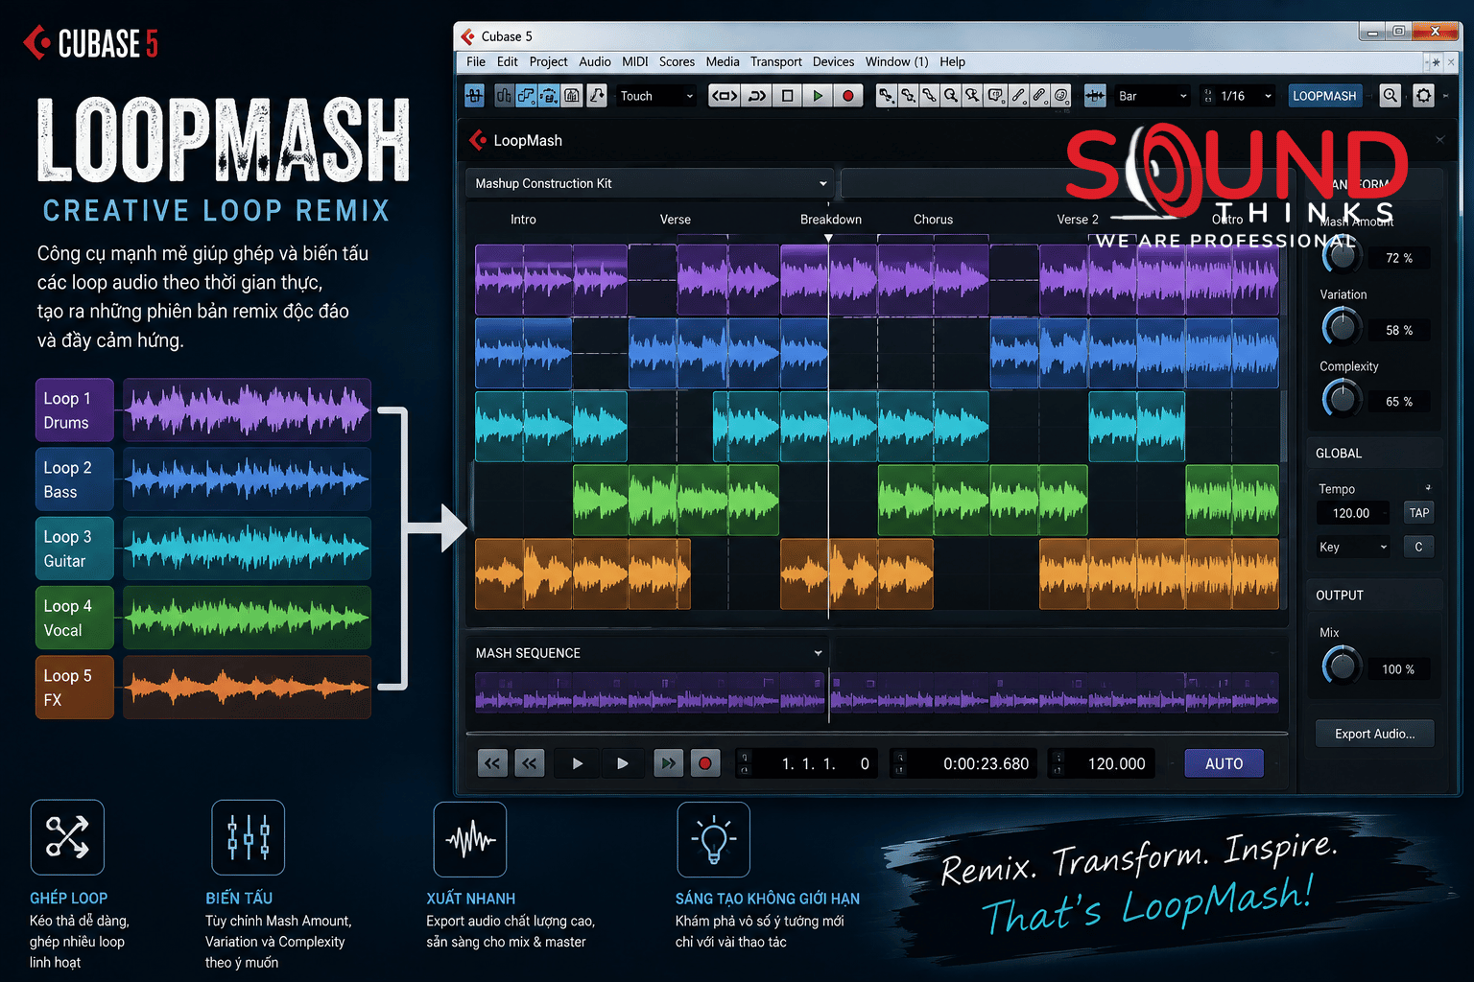Open the Window (1) menu
This screenshot has width=1474, height=982.
point(896,61)
